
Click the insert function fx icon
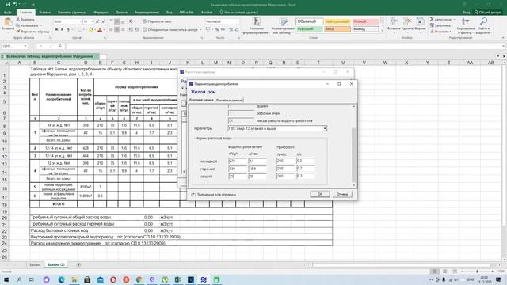pyautogui.click(x=60, y=46)
